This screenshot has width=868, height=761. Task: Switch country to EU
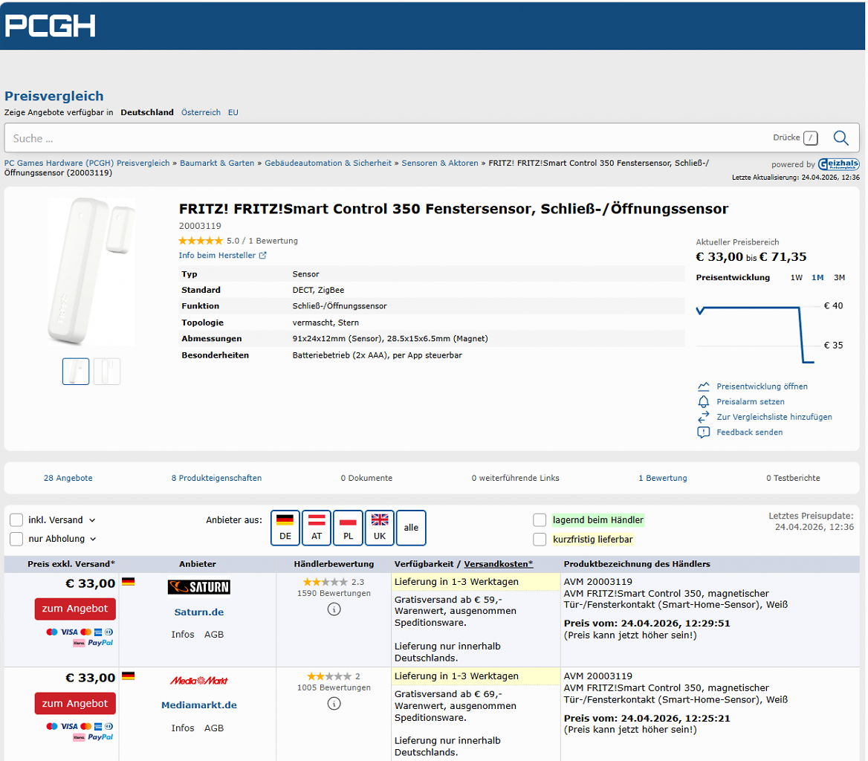coord(233,112)
